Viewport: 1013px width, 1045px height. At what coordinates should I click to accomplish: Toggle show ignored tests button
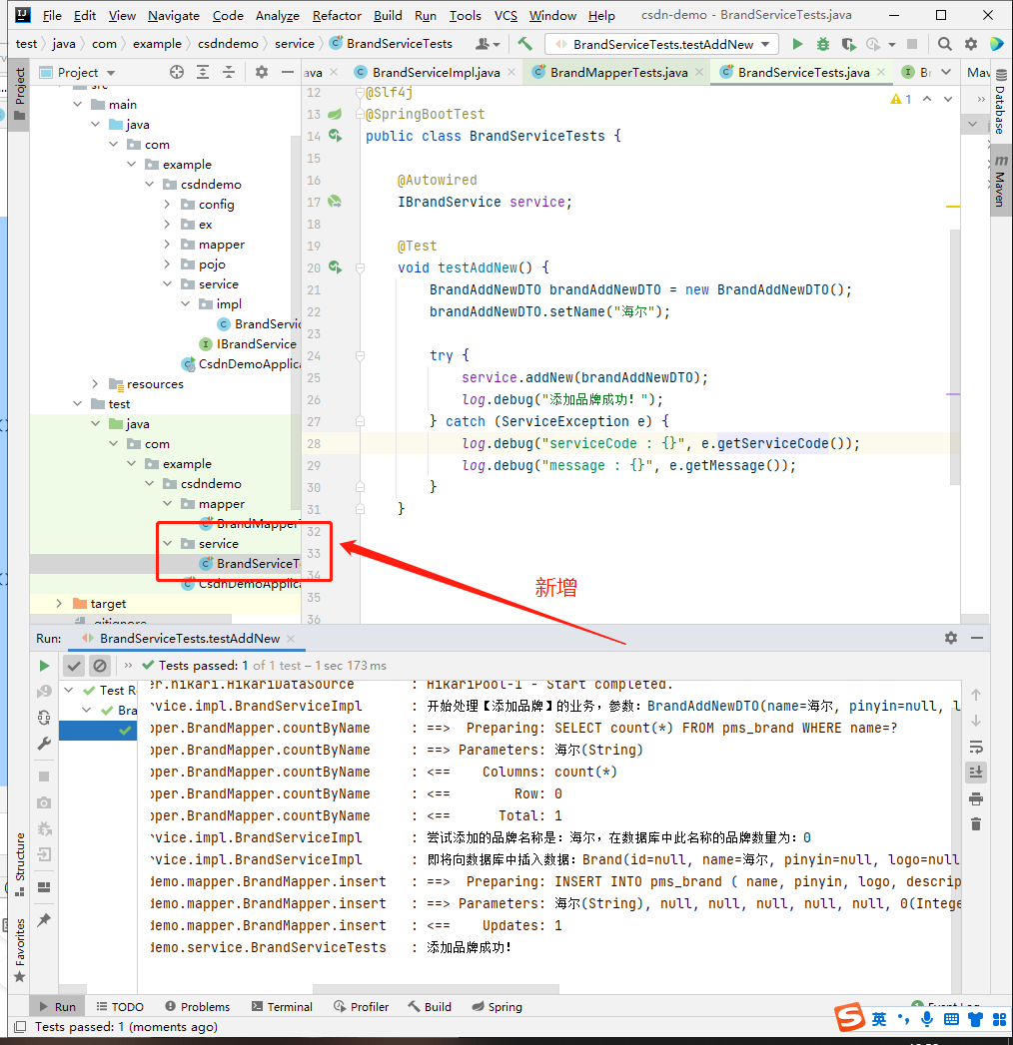click(x=100, y=665)
